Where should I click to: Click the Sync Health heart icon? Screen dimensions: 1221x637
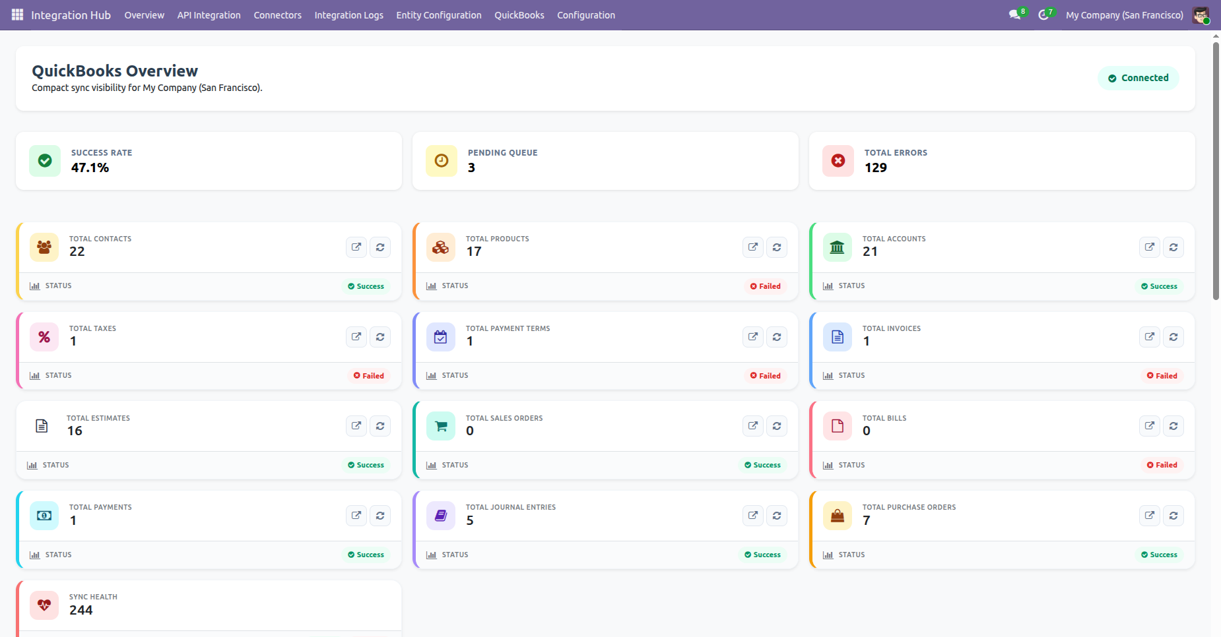(x=44, y=605)
